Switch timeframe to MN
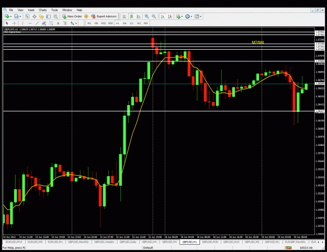This screenshot has width=327, height=252. 146,24
